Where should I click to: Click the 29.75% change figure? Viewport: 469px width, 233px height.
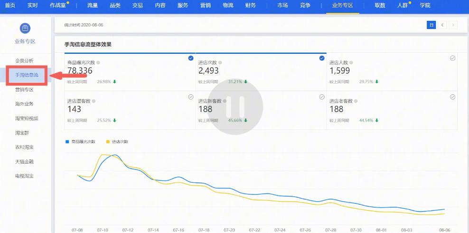[x=366, y=82]
